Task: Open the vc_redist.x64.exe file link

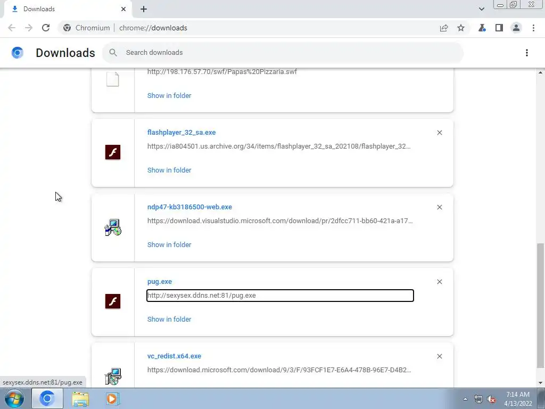Action: [x=174, y=356]
